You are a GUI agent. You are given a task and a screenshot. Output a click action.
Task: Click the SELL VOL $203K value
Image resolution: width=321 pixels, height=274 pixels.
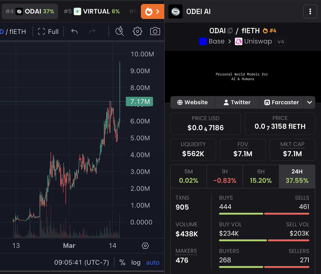(299, 233)
